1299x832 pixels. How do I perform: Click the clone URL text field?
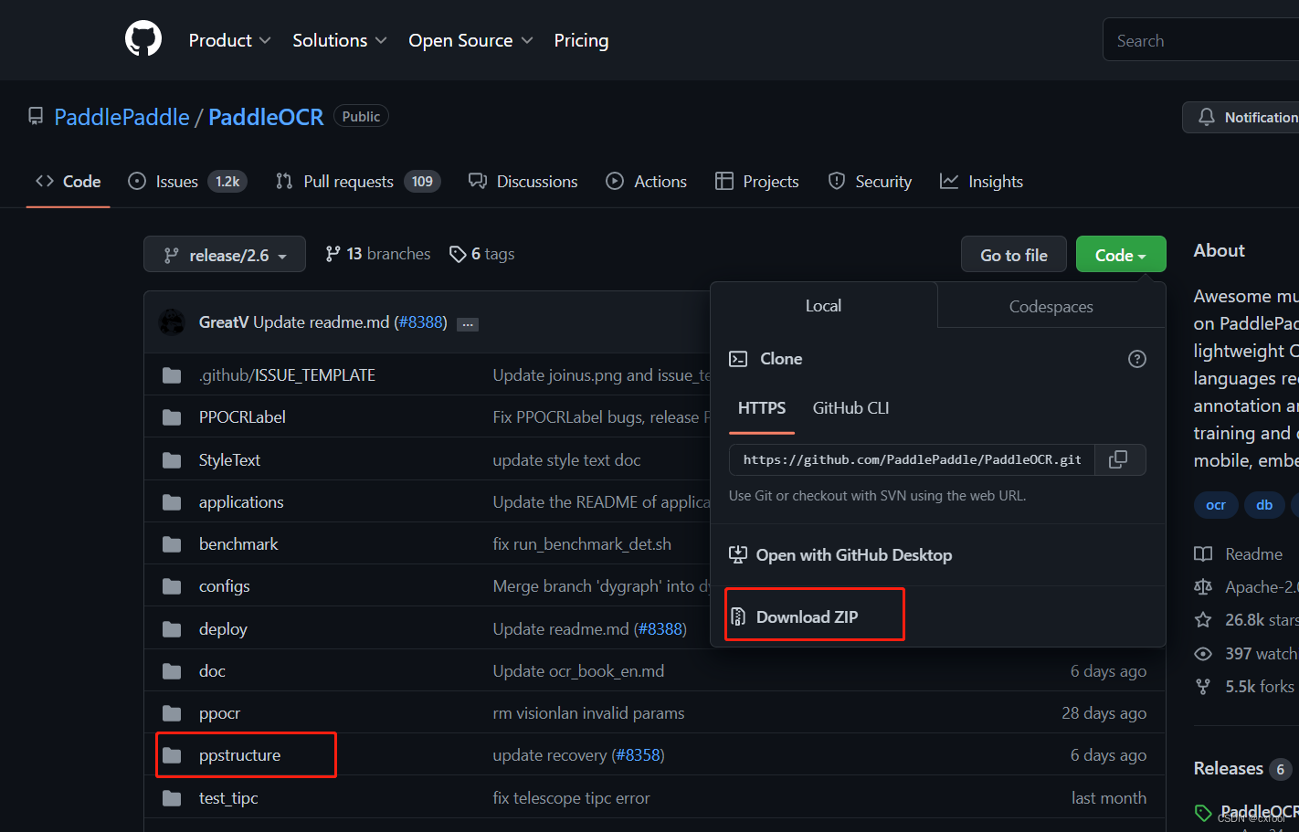point(913,459)
